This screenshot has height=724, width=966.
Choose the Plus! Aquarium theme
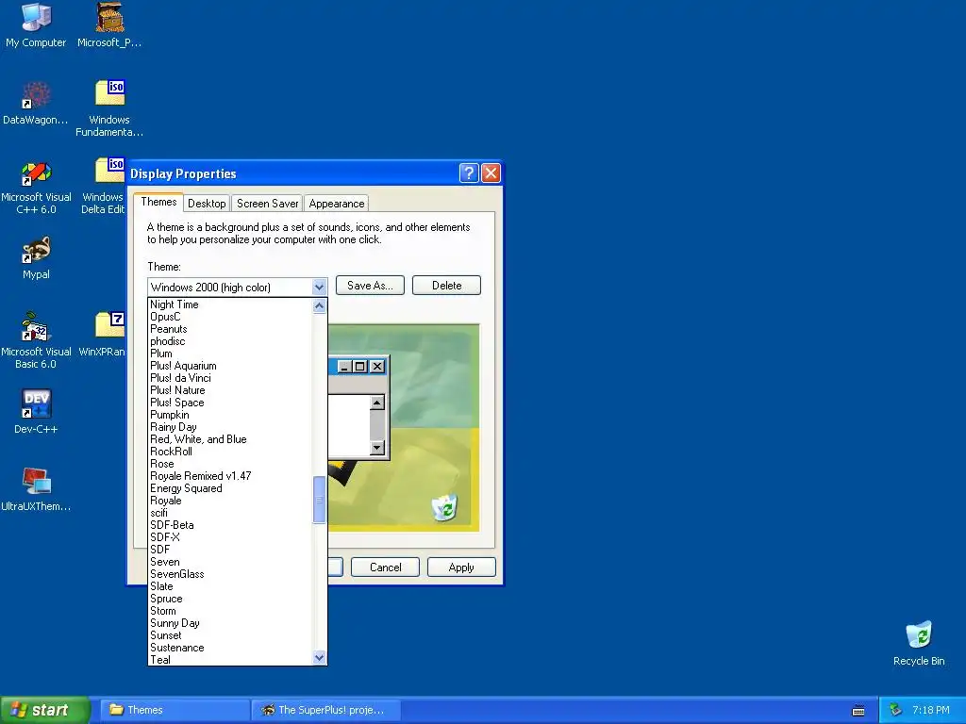[x=231, y=366]
